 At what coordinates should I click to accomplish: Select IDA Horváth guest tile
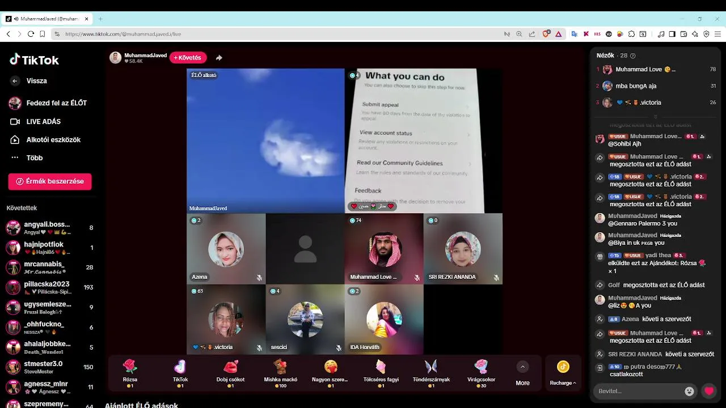[384, 320]
